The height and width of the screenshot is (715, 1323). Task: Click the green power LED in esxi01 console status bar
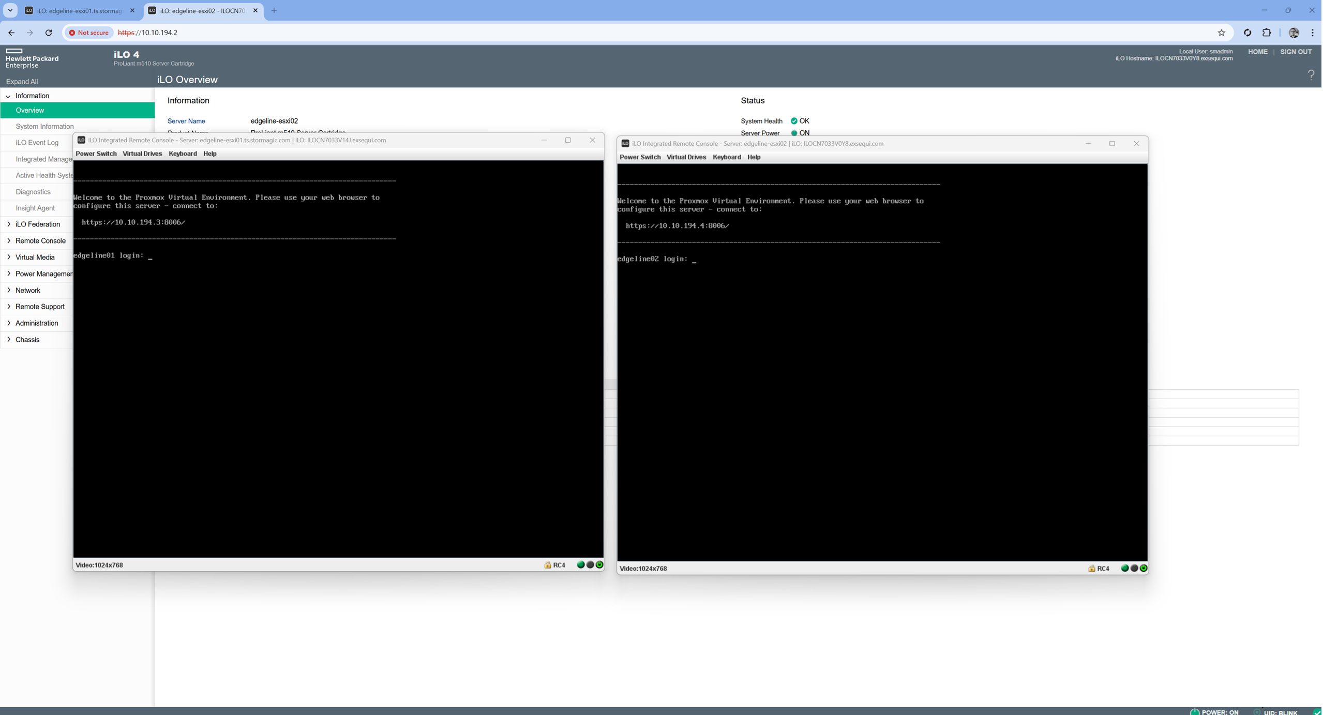click(599, 565)
